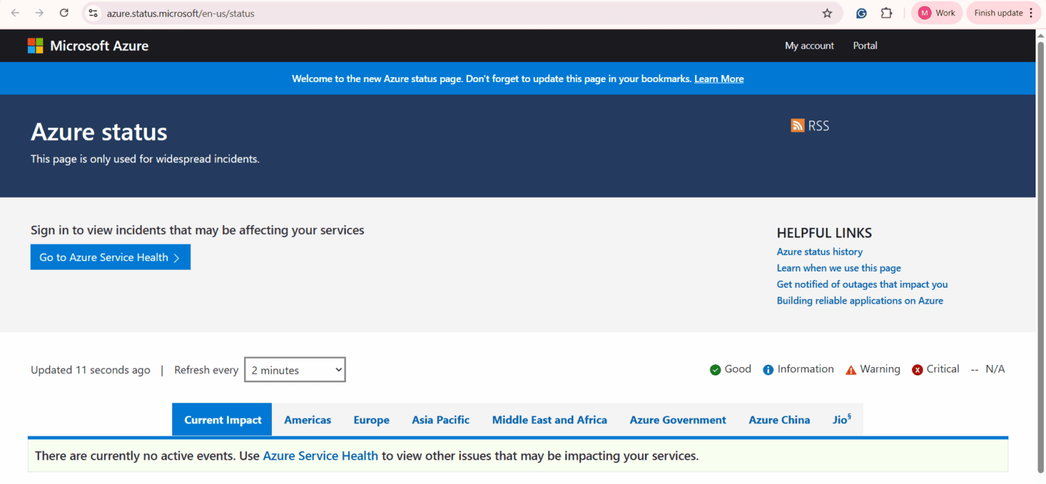
Task: Open the Grammarly extension icon
Action: (861, 13)
